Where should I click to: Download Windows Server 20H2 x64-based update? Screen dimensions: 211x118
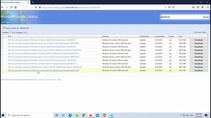tap(198, 57)
